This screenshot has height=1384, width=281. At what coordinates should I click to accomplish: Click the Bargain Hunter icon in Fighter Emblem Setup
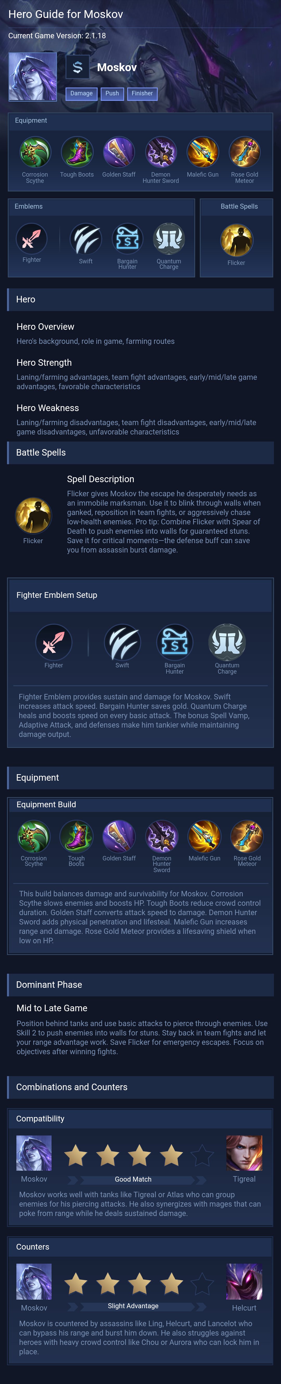click(174, 642)
